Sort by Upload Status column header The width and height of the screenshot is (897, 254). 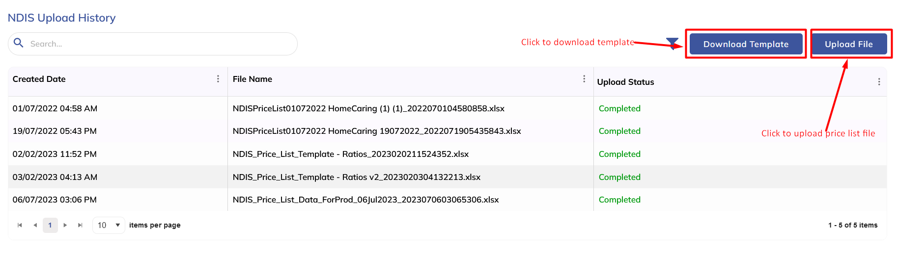[625, 82]
